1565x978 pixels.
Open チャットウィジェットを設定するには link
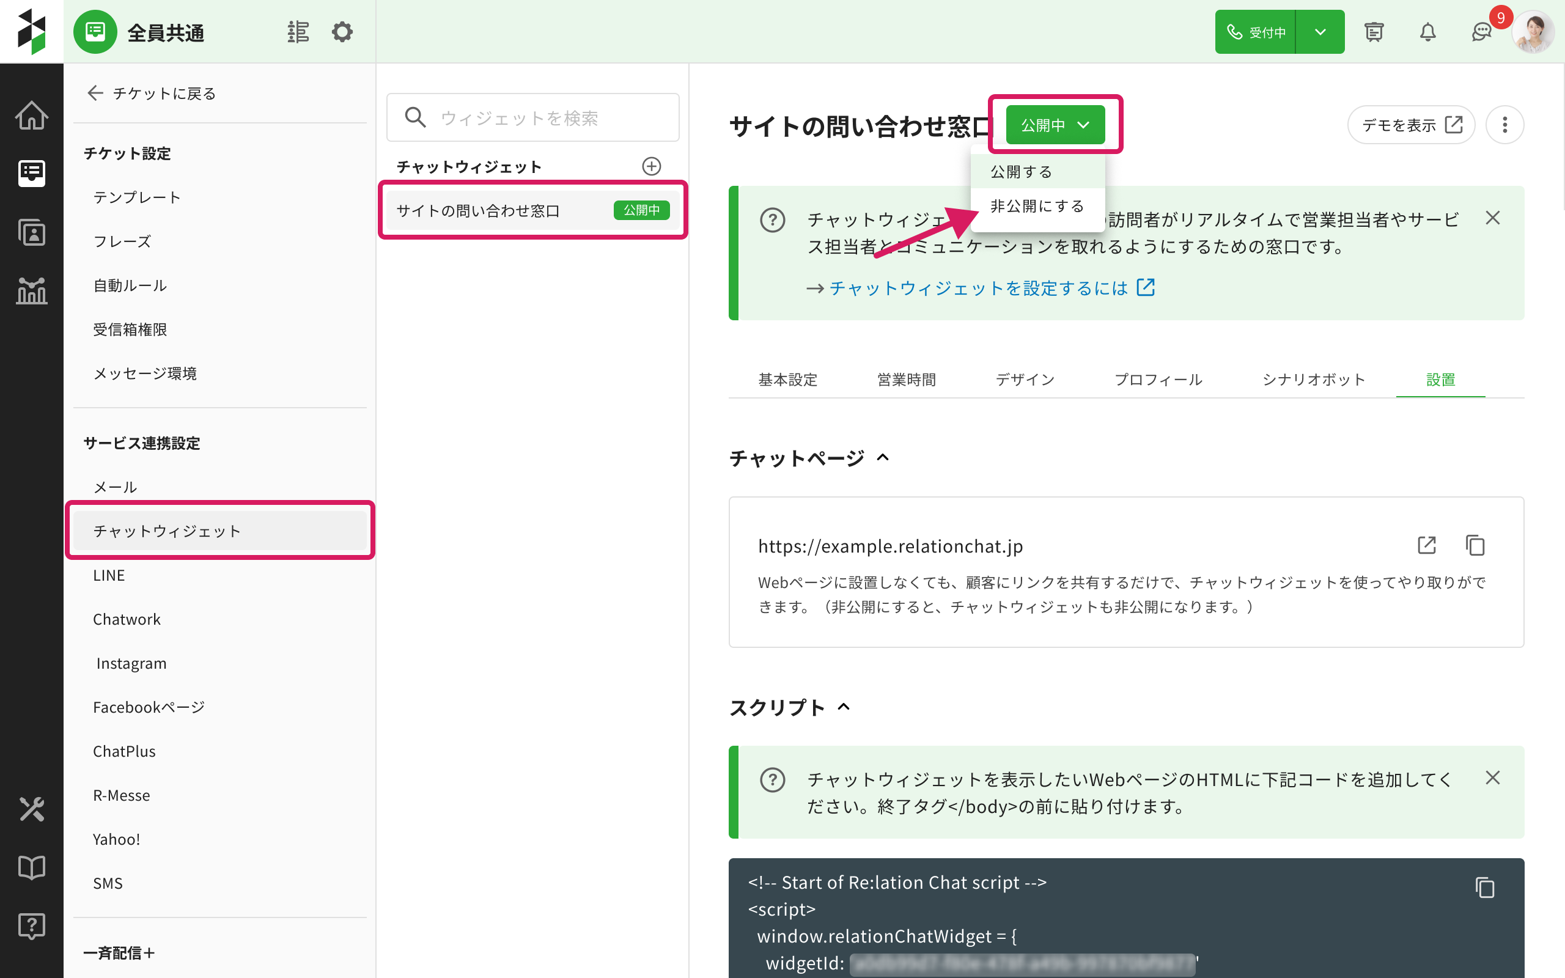pos(979,288)
